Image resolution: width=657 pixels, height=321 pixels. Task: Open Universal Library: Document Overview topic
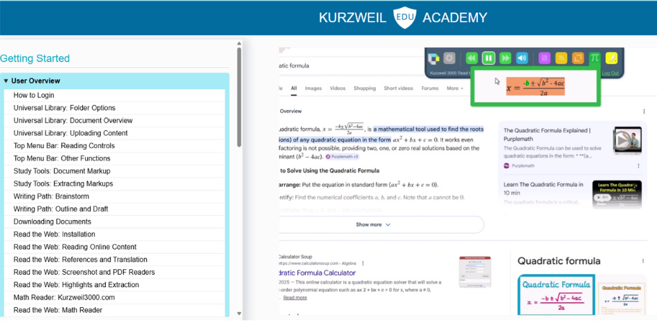point(114,120)
